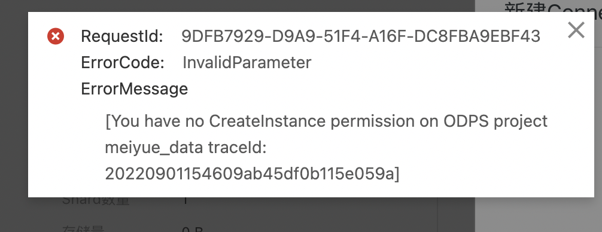Screen dimensions: 602x232
Task: Click the meiyue_data project name text
Action: coord(154,148)
